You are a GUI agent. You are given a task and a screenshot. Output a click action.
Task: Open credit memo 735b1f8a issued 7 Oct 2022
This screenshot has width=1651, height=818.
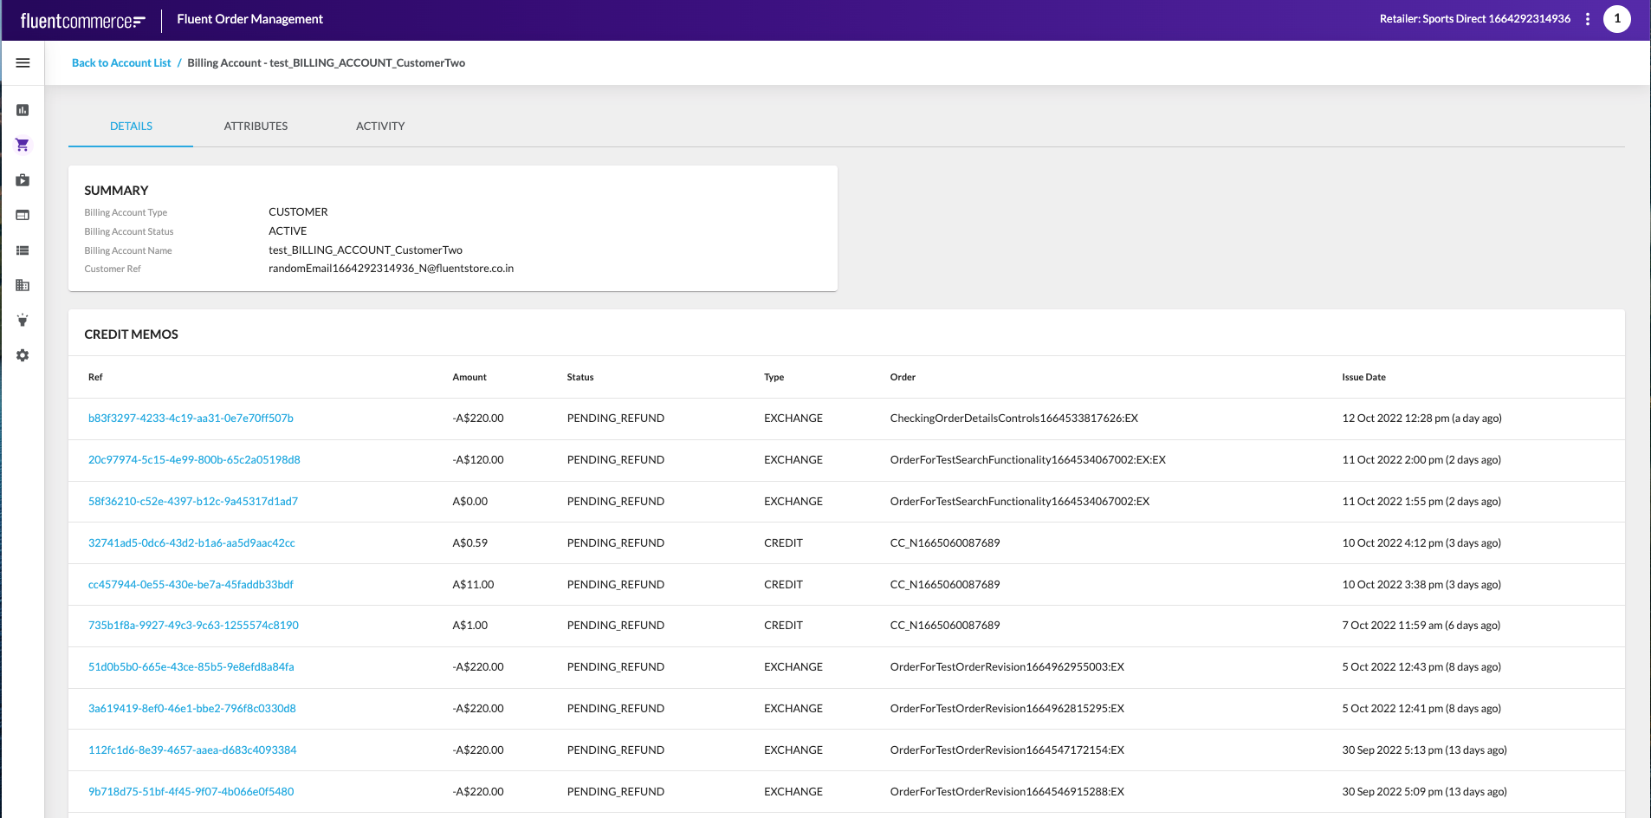tap(193, 625)
